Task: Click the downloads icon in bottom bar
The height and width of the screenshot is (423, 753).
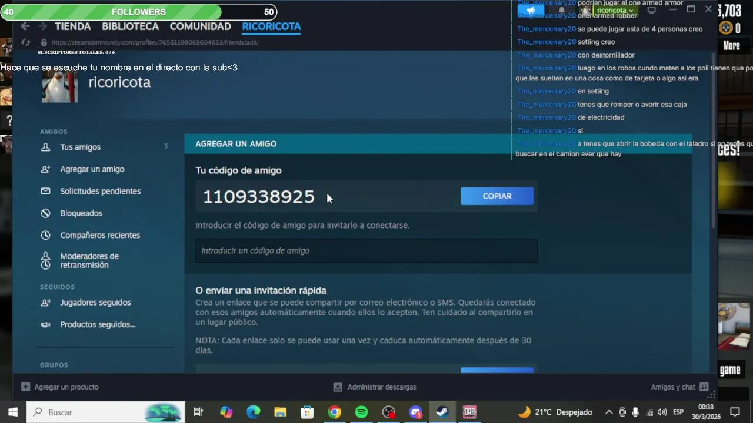Action: 338,387
